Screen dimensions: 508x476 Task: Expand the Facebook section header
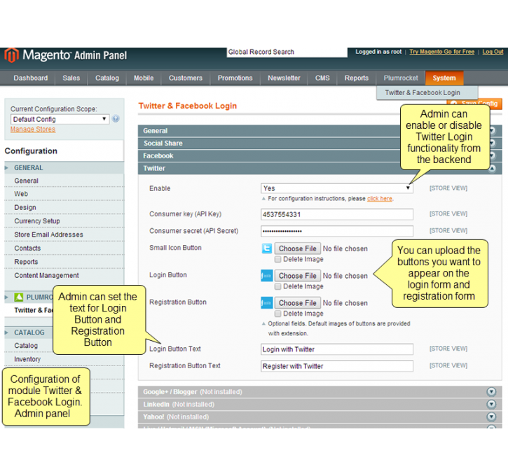pyautogui.click(x=320, y=155)
